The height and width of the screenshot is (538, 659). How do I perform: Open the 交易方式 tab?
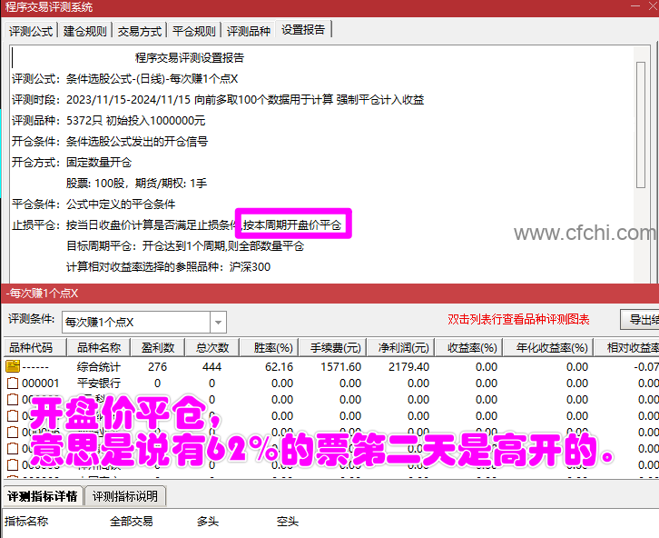coord(140,31)
